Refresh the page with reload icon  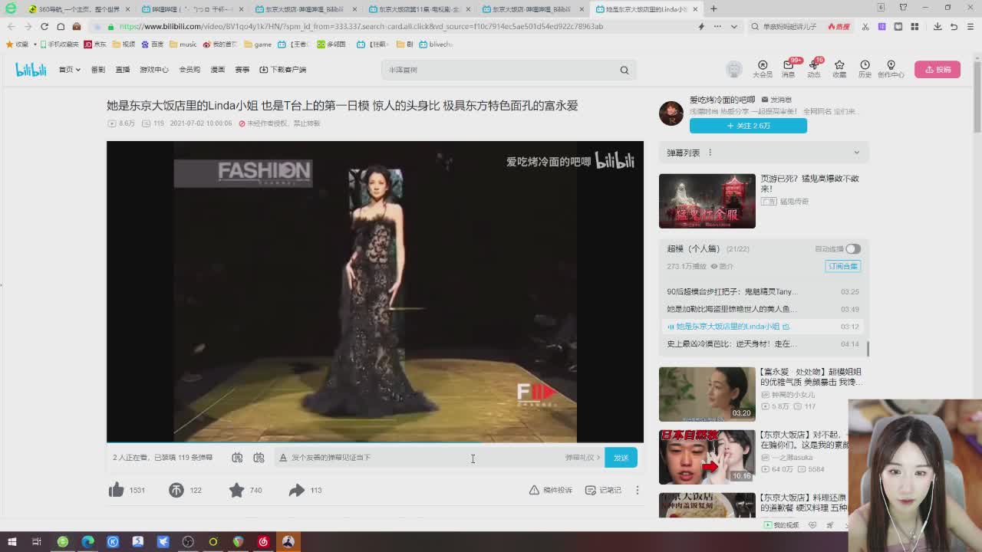(x=44, y=26)
